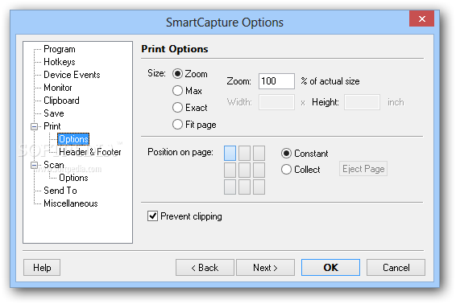Select the bottom-right page position cell
456x304 pixels.
[259, 187]
